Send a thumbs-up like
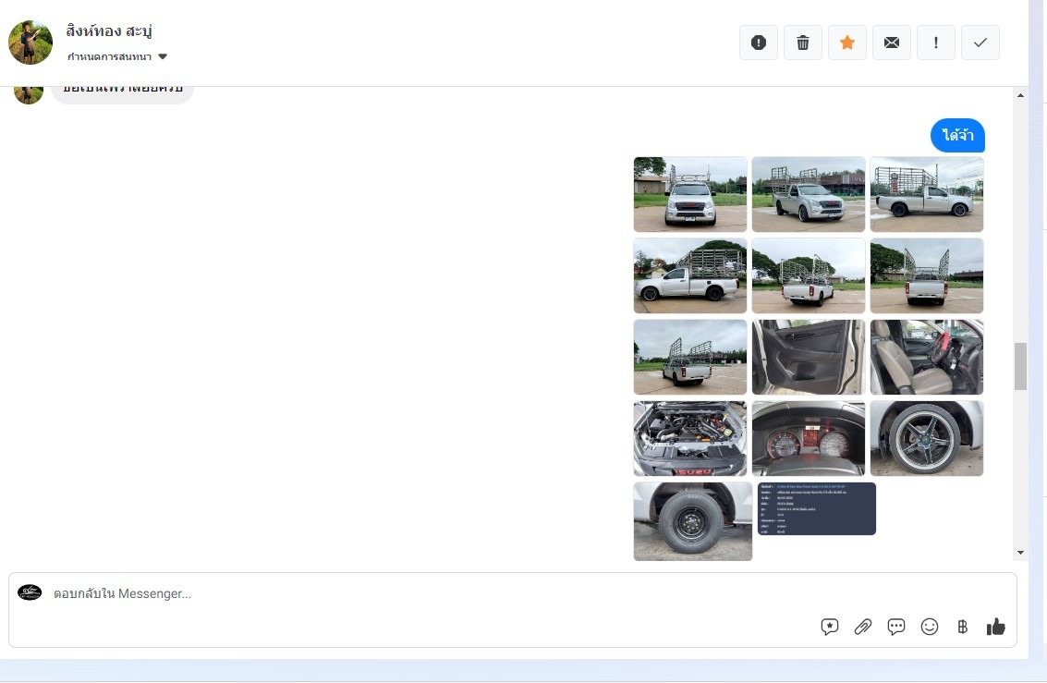Image resolution: width=1047 pixels, height=683 pixels. tap(995, 627)
